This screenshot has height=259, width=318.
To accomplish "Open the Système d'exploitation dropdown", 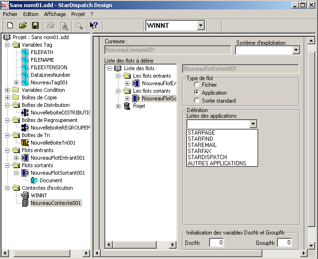I will click(296, 50).
